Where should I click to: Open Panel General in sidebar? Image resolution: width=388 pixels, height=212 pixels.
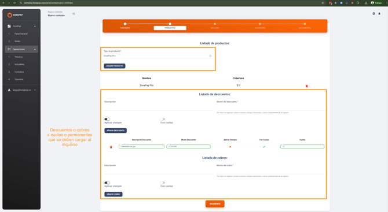21,34
